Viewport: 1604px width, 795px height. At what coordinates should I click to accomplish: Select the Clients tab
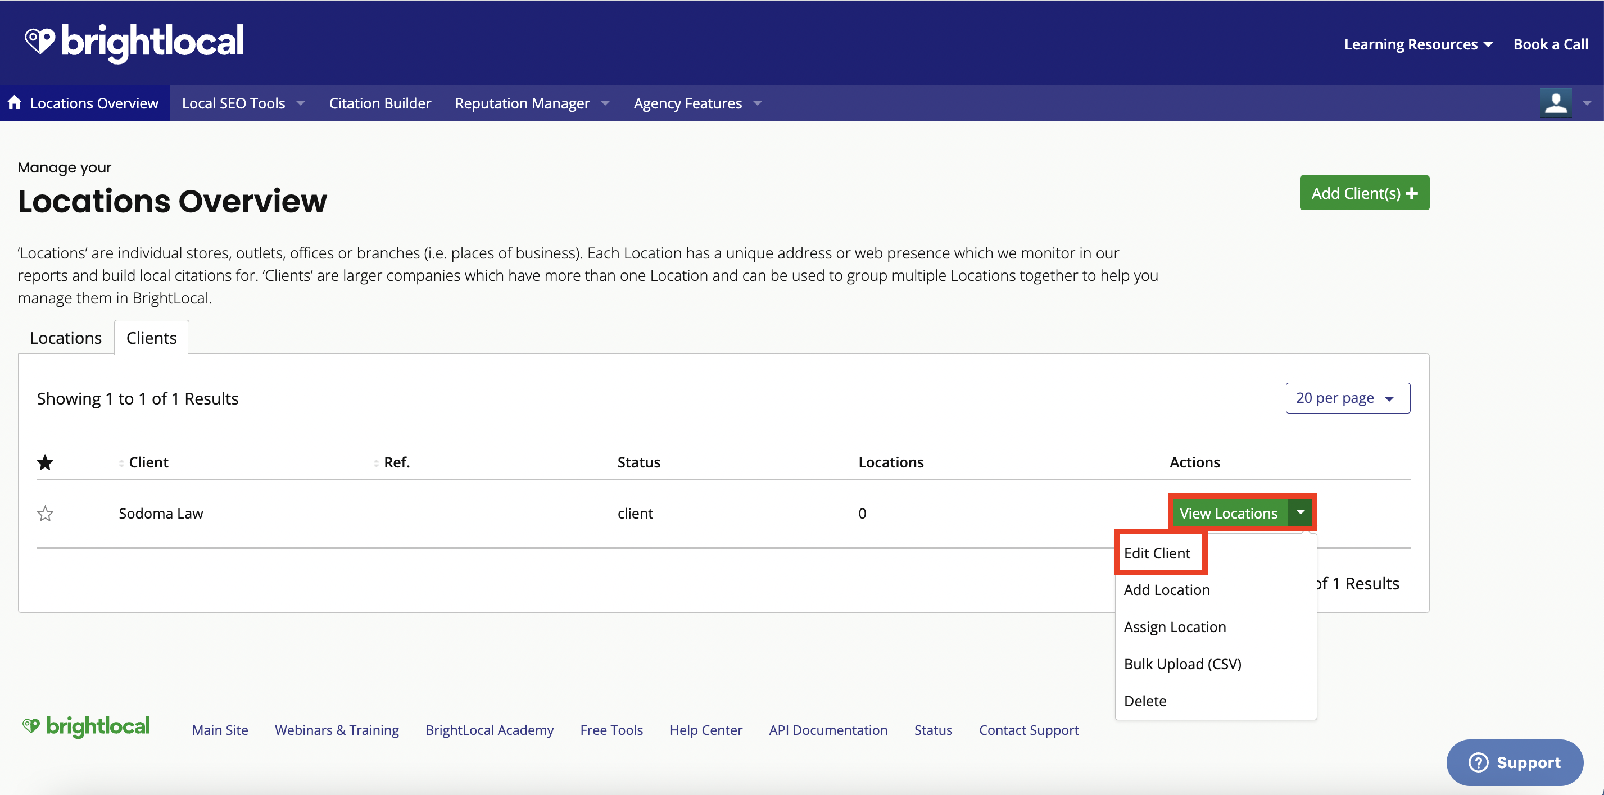151,338
